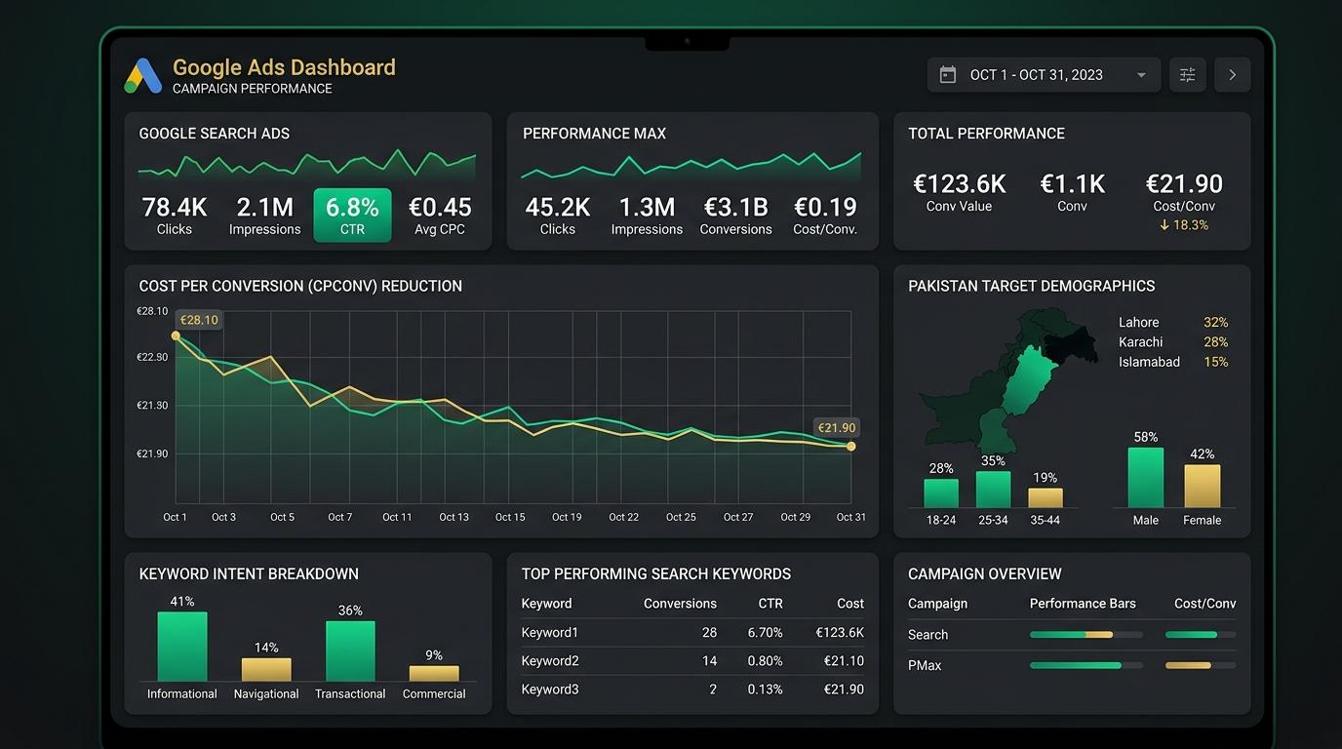The width and height of the screenshot is (1342, 749).
Task: Click the 35-44 age group bar
Action: click(x=1046, y=497)
